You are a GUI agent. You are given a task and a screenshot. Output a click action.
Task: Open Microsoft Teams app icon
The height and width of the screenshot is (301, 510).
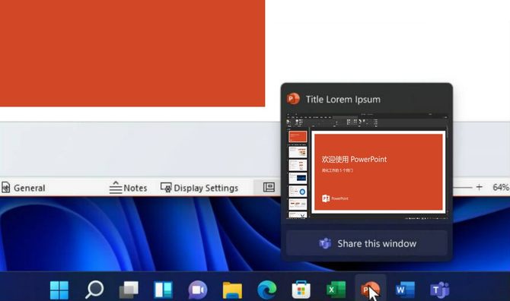click(x=440, y=290)
